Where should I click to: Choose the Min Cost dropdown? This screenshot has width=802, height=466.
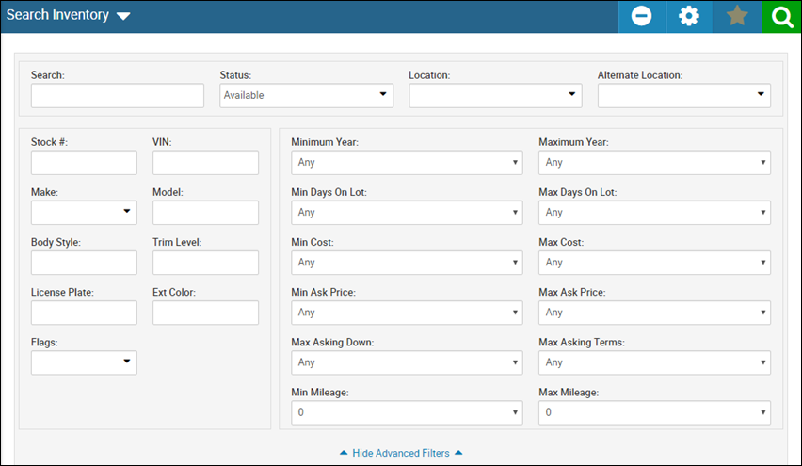[408, 263]
